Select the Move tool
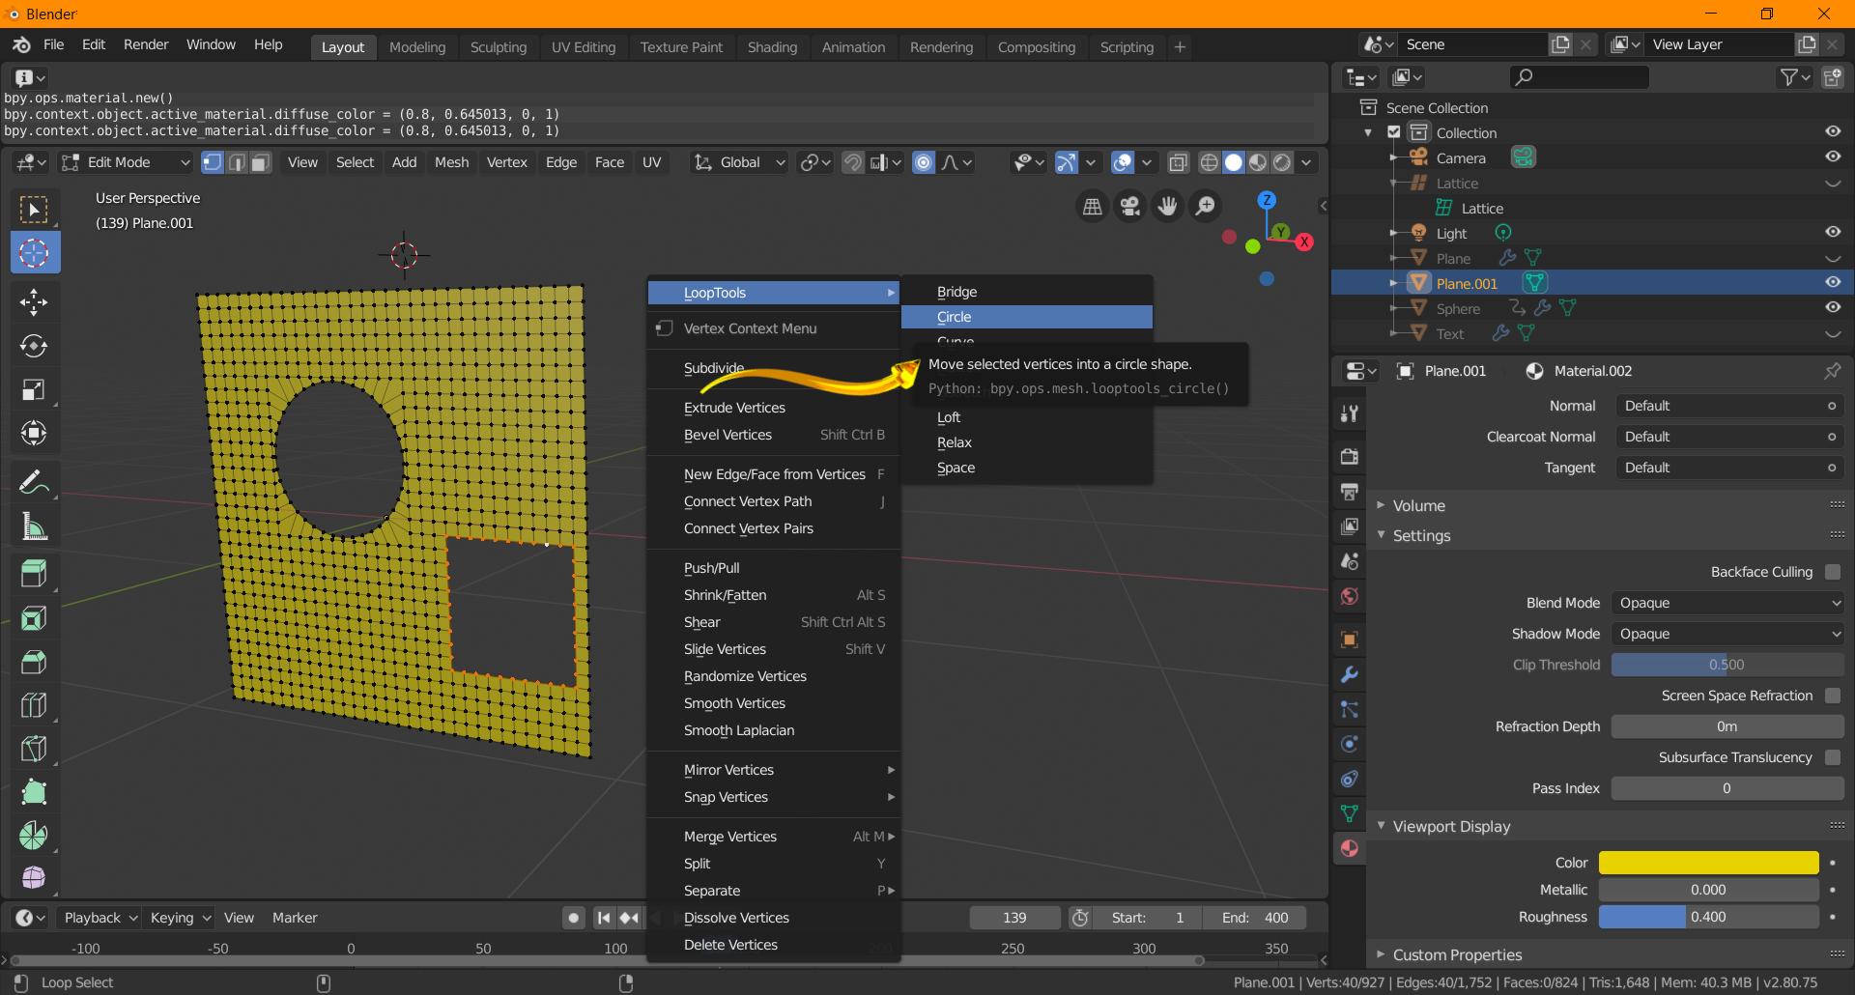This screenshot has height=995, width=1855. tap(34, 302)
